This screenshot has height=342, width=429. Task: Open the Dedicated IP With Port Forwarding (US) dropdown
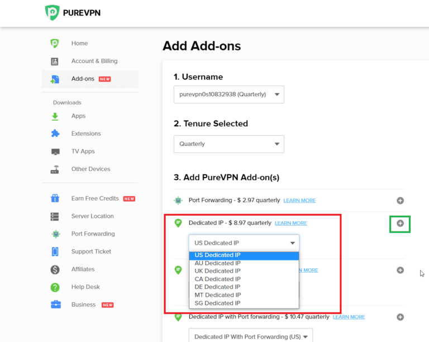(250, 336)
